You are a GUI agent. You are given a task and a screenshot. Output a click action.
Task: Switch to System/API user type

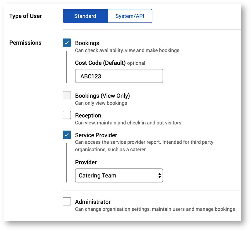point(130,16)
